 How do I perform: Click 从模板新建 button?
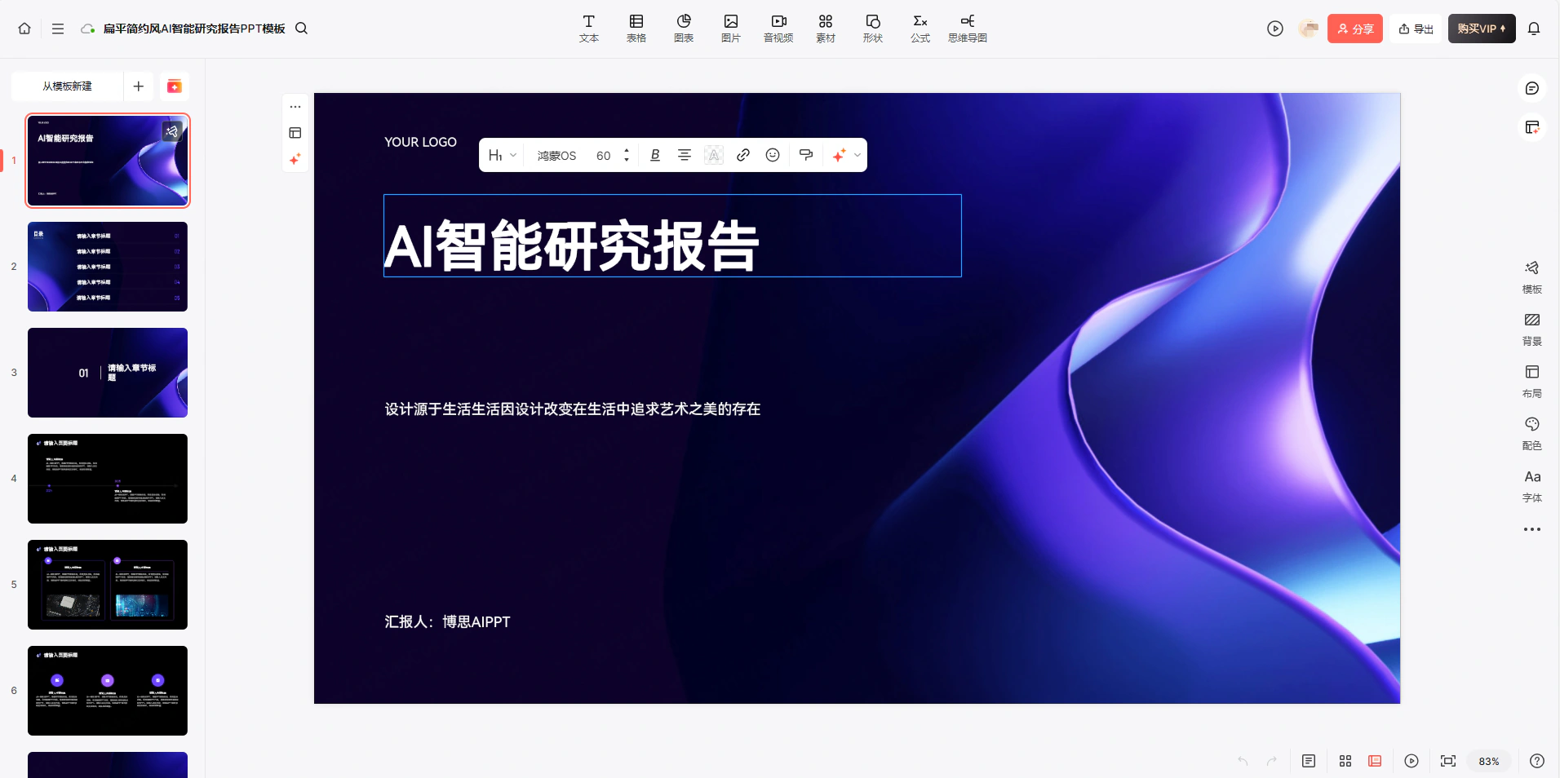pyautogui.click(x=68, y=86)
